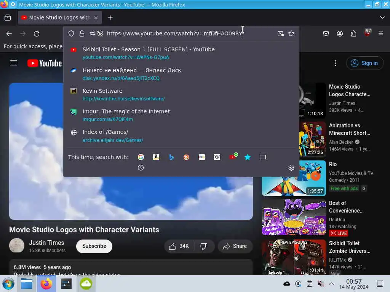
Task: Open YouTube settings three-dot menu
Action: [335, 63]
